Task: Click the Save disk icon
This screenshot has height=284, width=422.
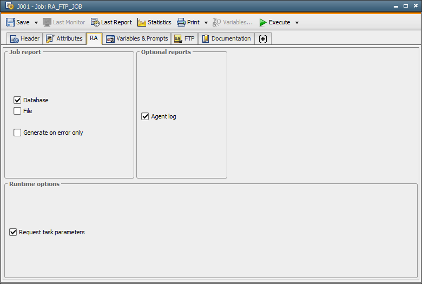Action: [x=10, y=22]
